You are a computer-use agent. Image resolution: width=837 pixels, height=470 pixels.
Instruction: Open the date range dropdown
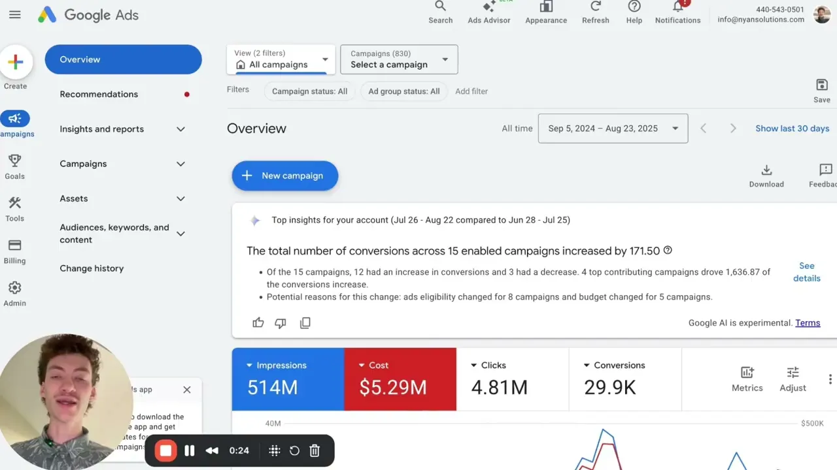click(x=613, y=129)
